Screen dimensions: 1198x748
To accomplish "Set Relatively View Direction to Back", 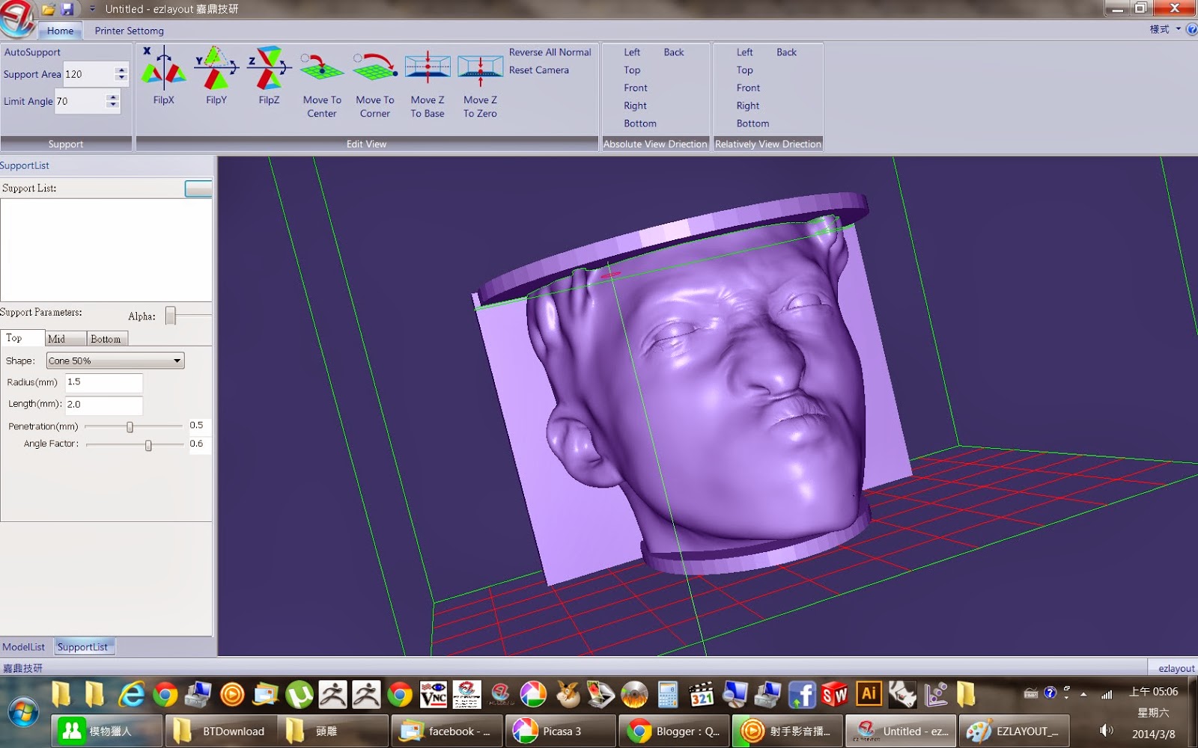I will [x=786, y=52].
